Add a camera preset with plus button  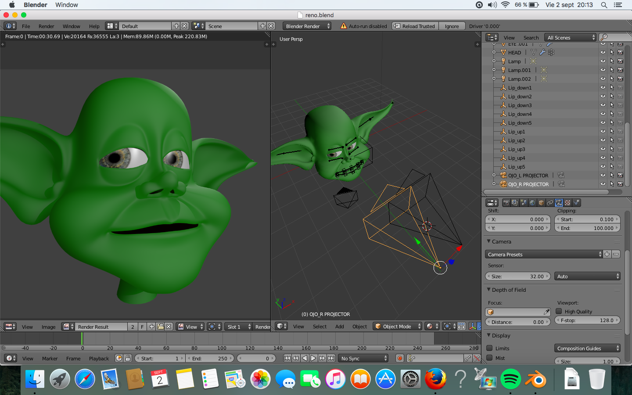click(607, 254)
